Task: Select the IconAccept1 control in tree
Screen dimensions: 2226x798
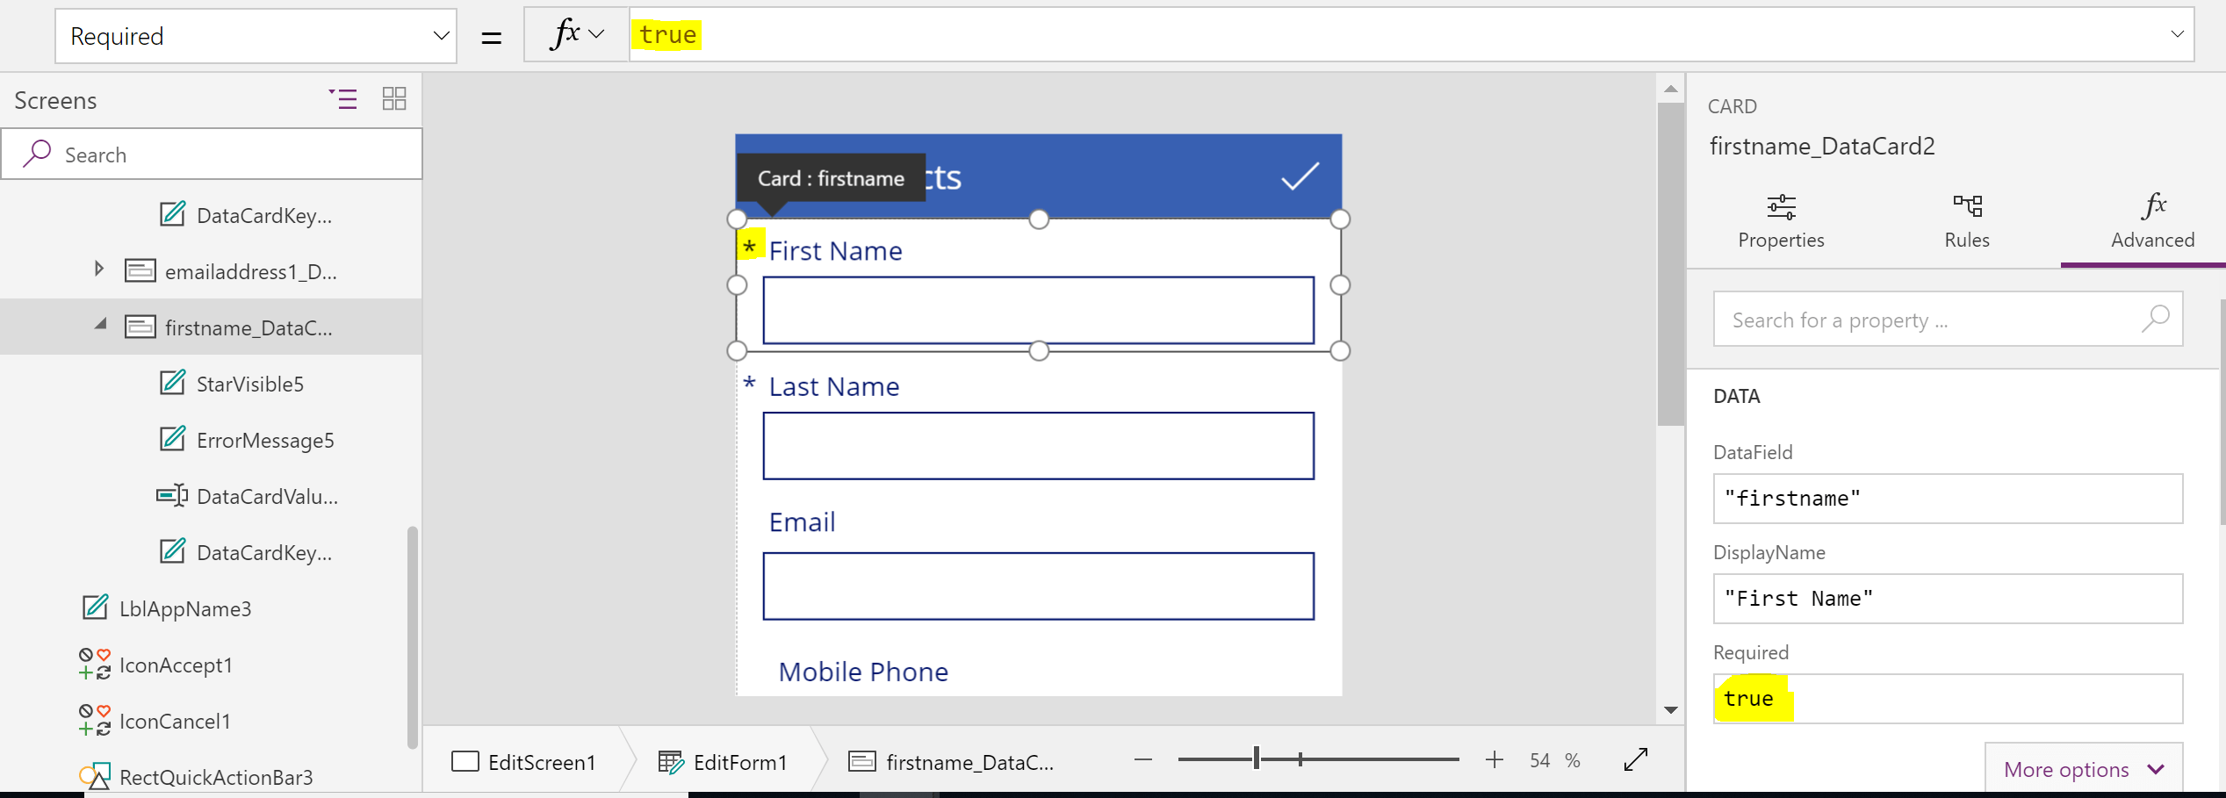Action: click(176, 665)
